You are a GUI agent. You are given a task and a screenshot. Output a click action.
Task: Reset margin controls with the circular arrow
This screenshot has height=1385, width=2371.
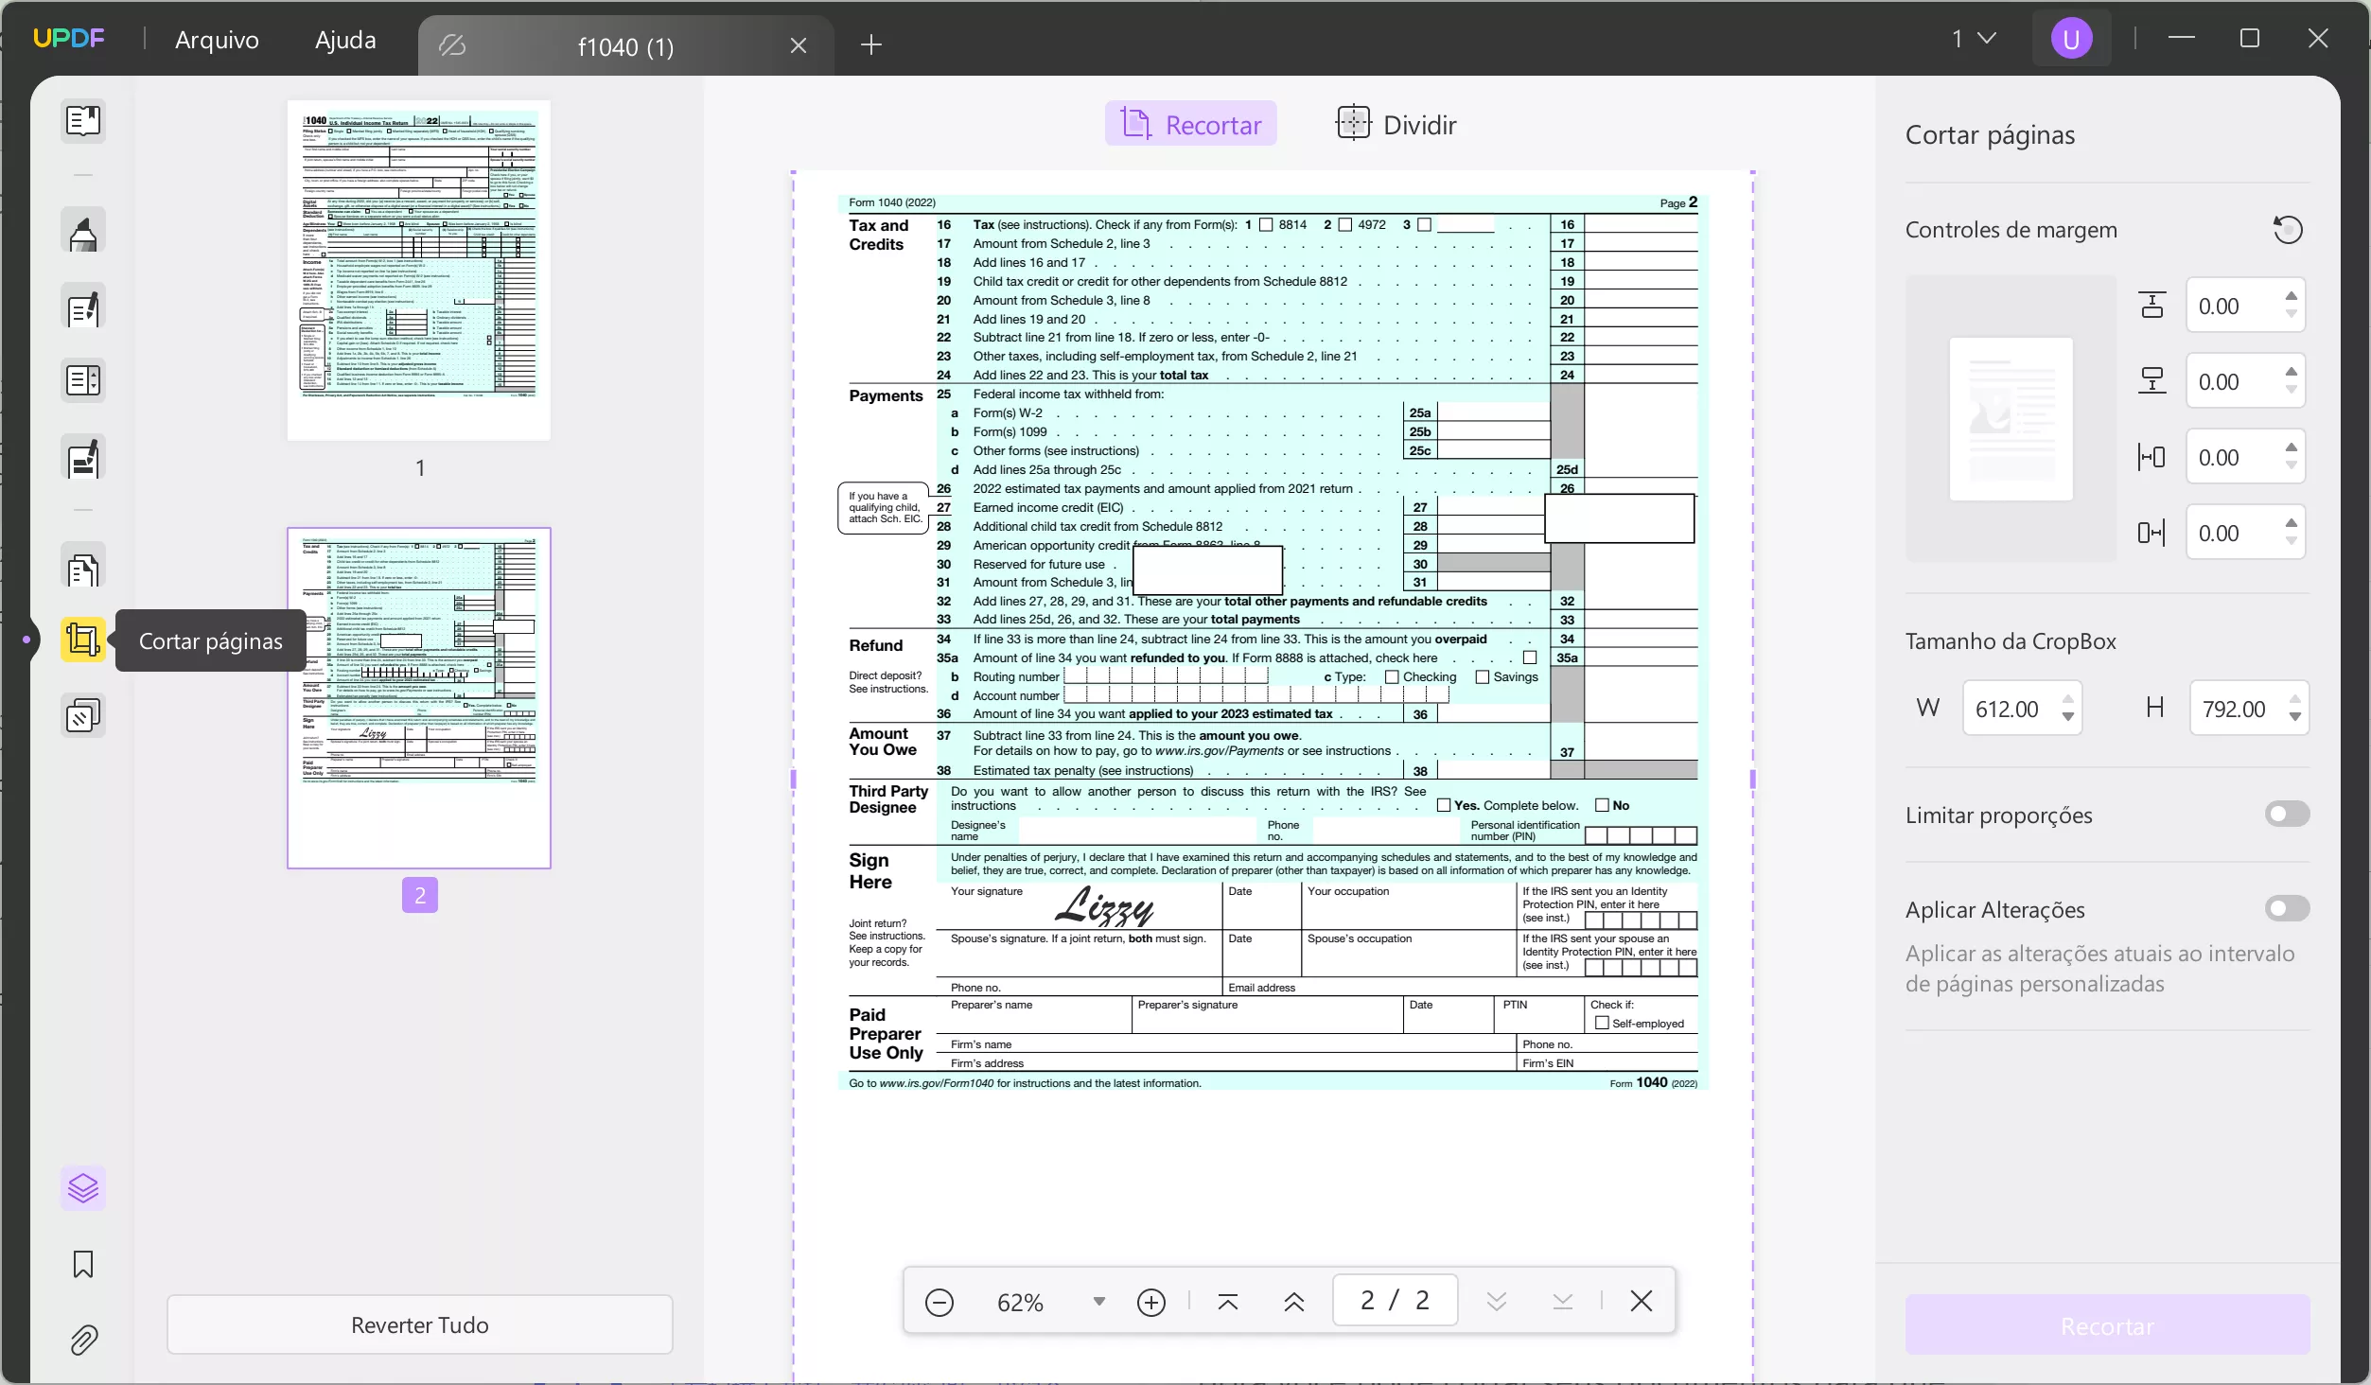2288,230
